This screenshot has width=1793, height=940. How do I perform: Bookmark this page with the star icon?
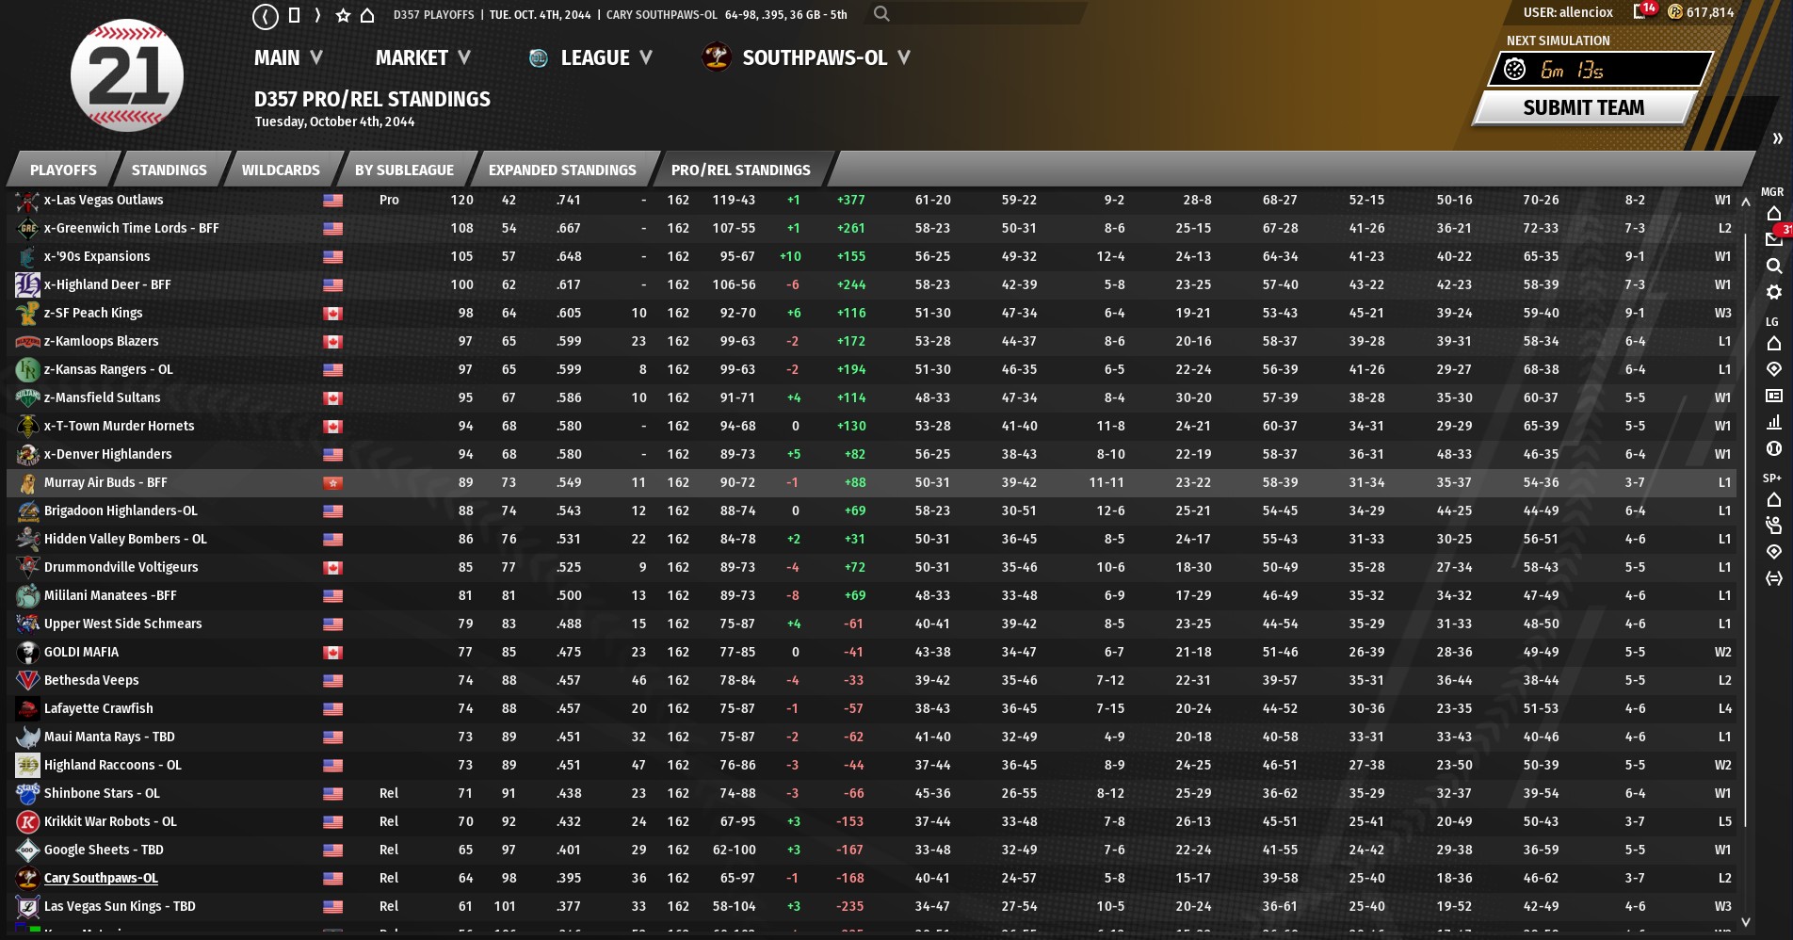(x=343, y=15)
